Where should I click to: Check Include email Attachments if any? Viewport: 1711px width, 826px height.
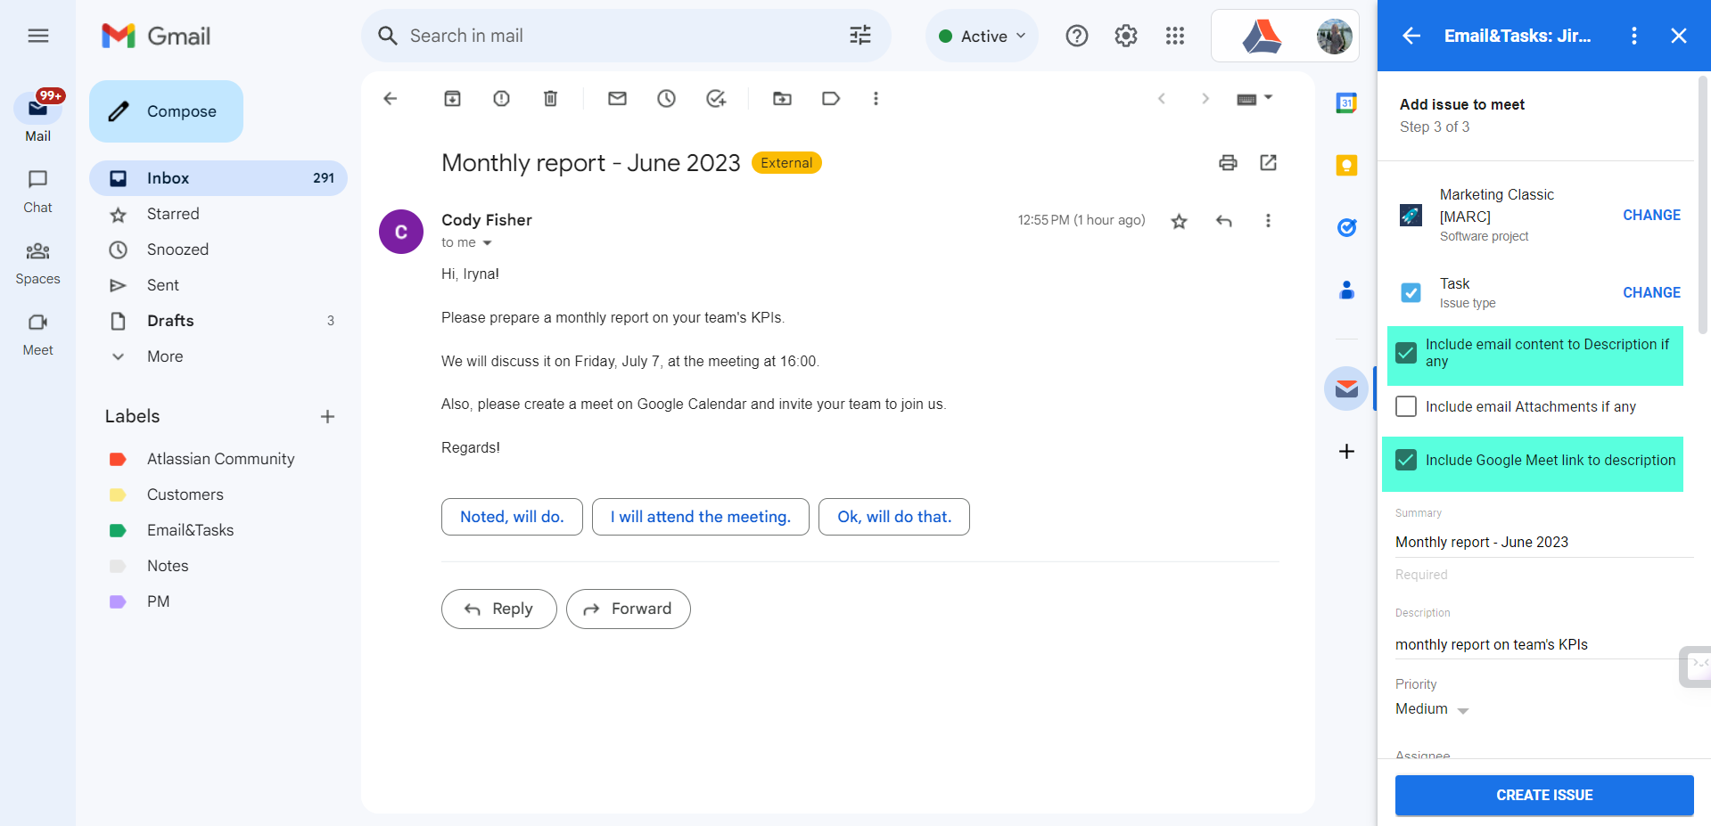[1406, 406]
